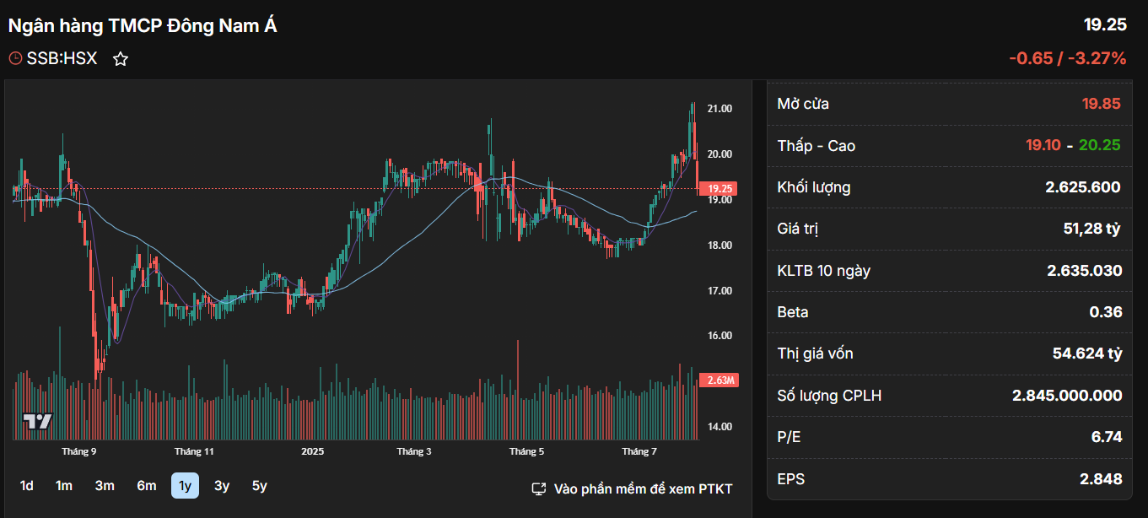The height and width of the screenshot is (518, 1148).
Task: Show the 5y chart range
Action: pos(259,486)
